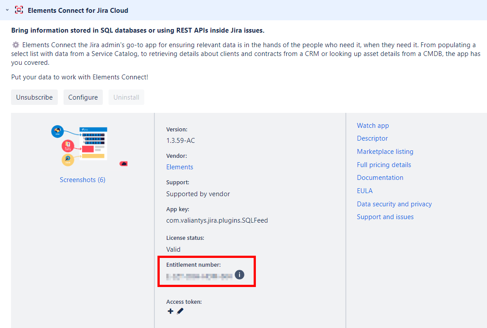Open Data security and privacy link
This screenshot has width=487, height=328.
click(394, 204)
